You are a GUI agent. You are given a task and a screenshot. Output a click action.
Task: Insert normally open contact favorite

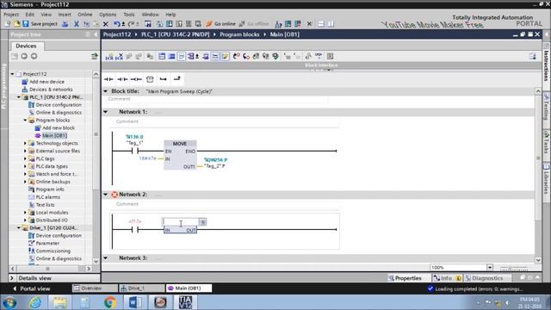(x=108, y=79)
